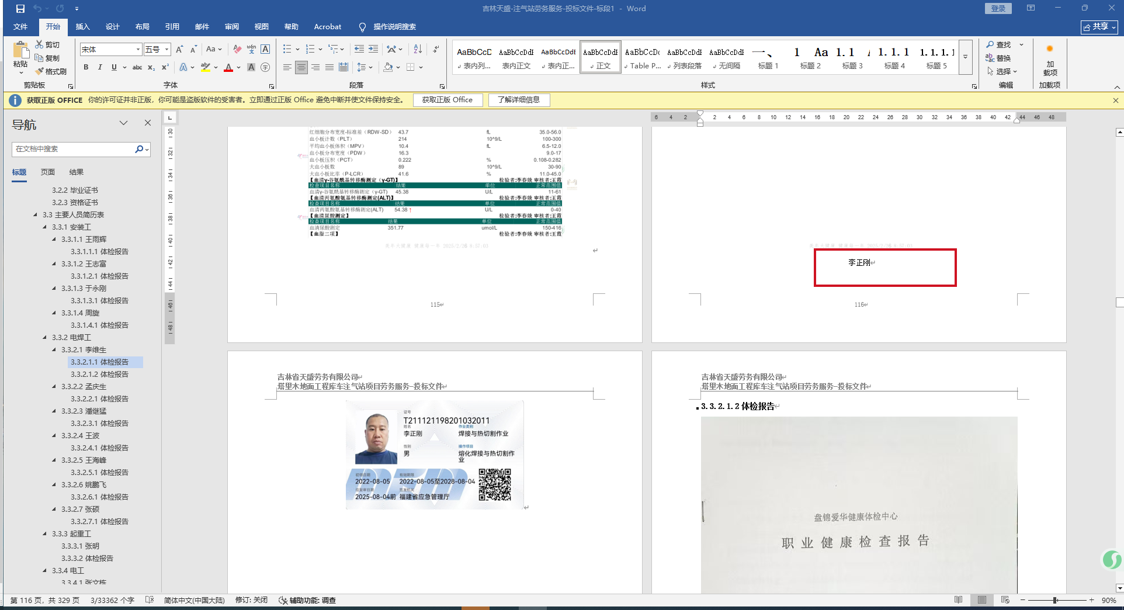
Task: Open the font dialog launcher in 字体 group
Action: (272, 86)
